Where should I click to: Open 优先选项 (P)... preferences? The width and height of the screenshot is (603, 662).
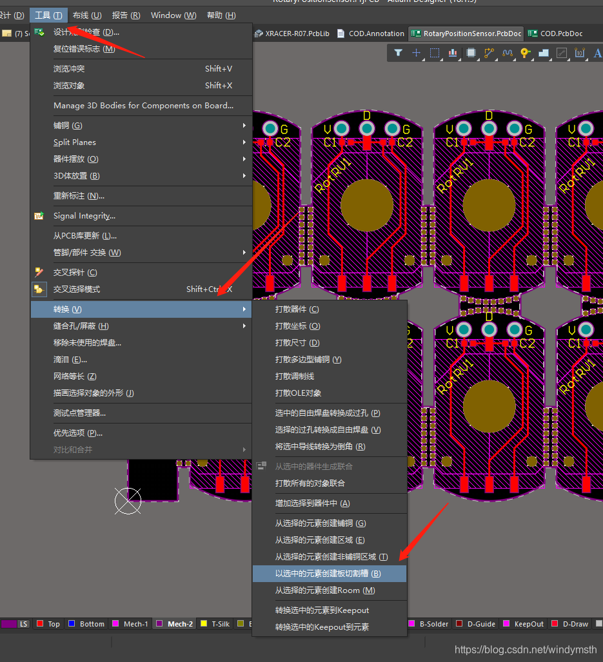pos(141,433)
